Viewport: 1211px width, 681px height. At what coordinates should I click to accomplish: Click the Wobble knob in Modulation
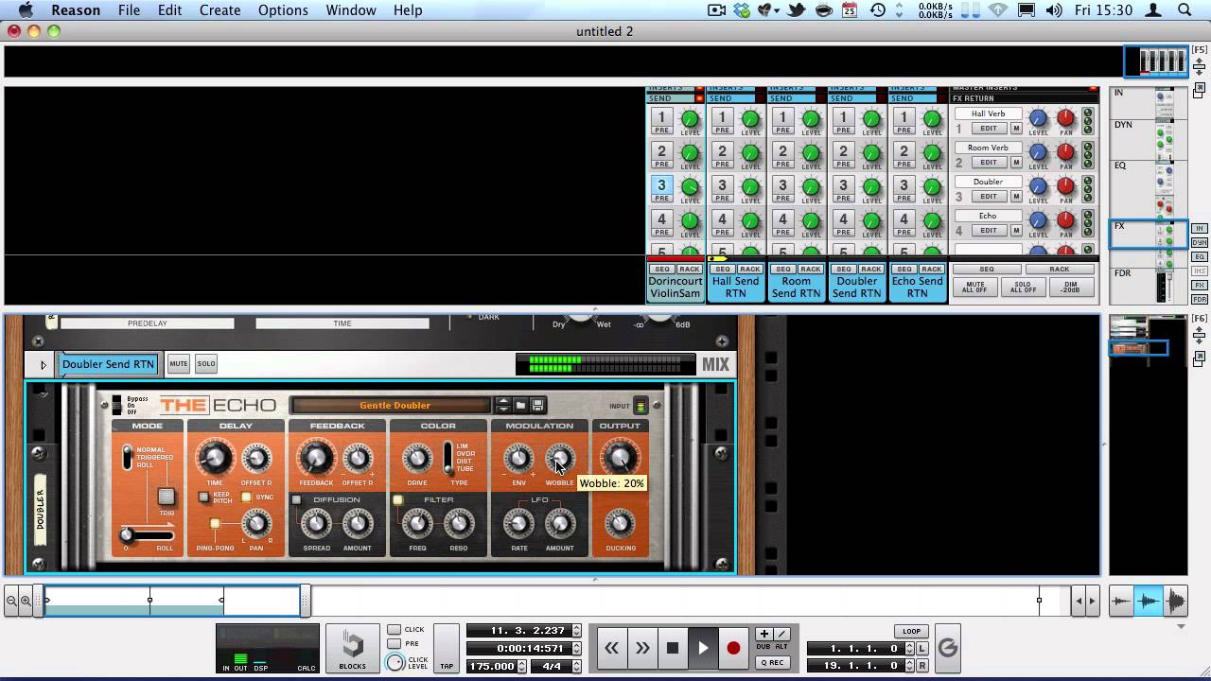(560, 459)
